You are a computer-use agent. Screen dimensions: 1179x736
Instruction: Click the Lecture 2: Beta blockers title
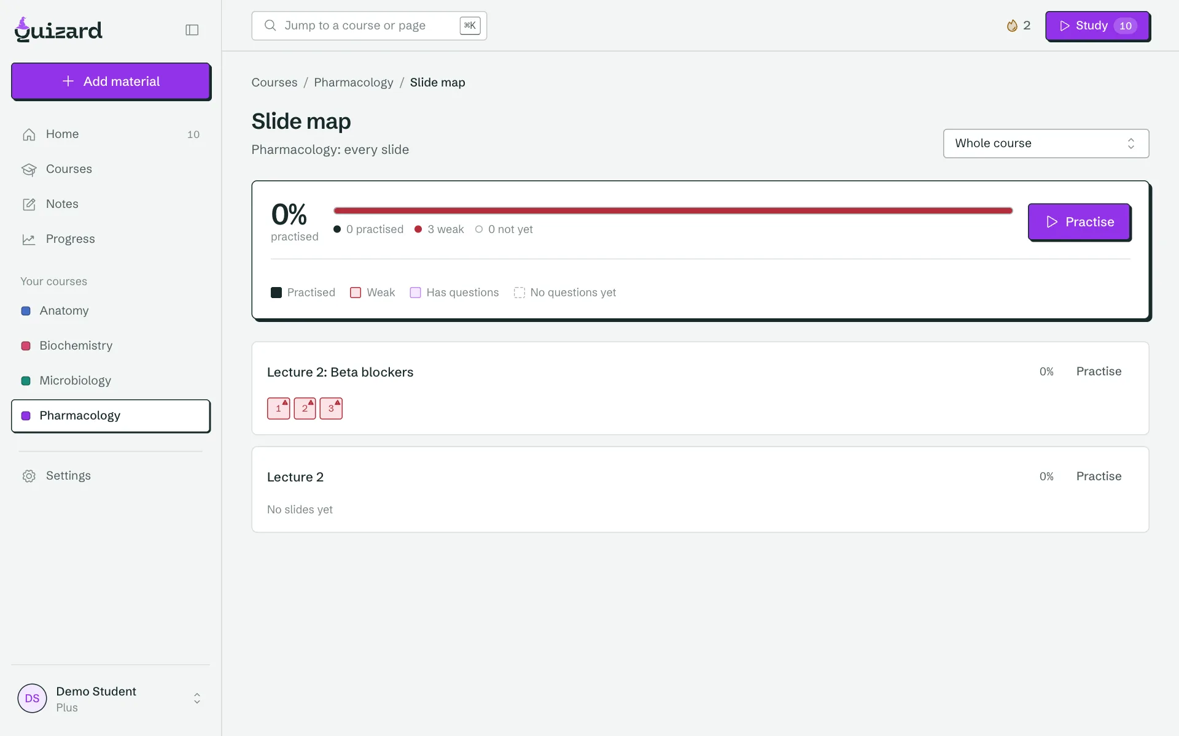340,372
